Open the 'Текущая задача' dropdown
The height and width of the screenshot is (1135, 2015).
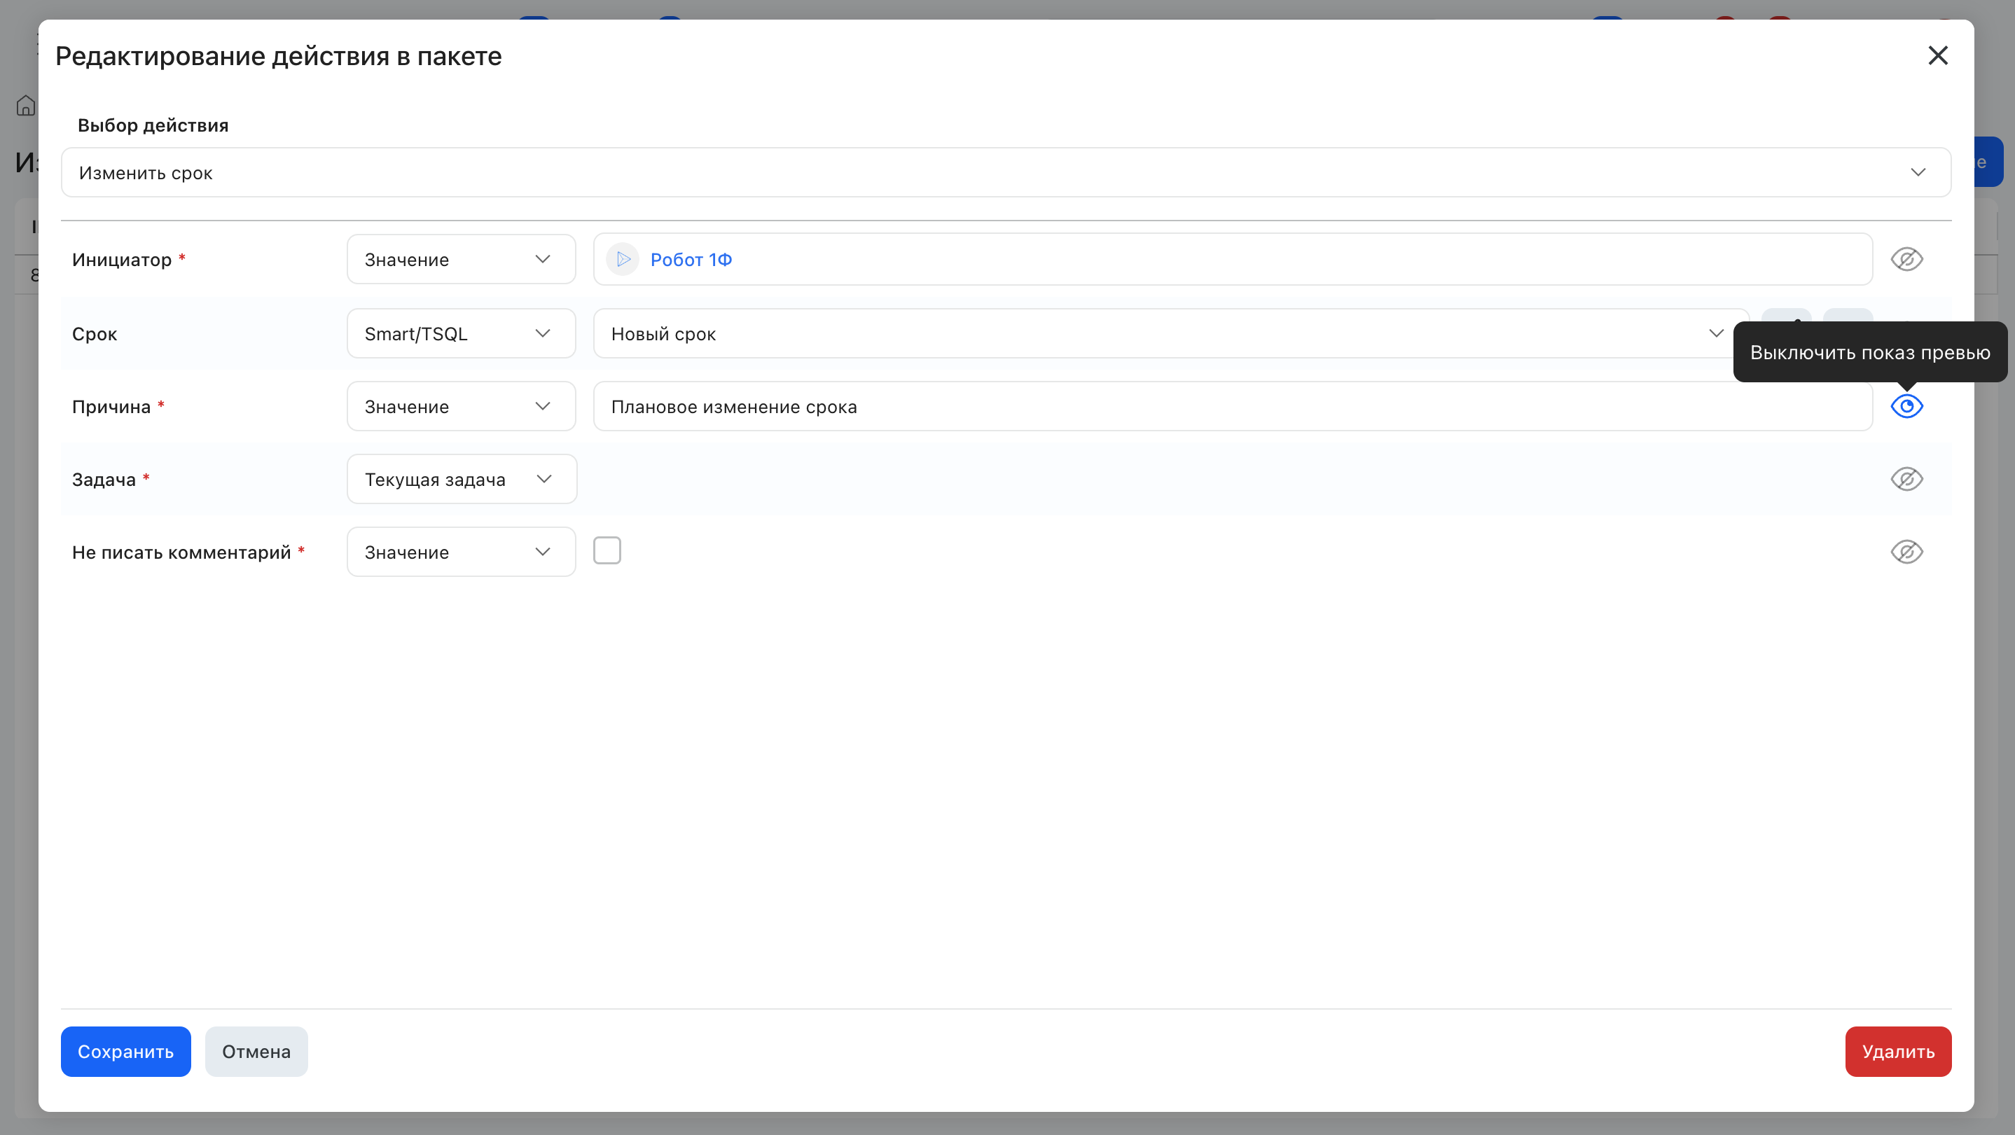click(x=462, y=479)
